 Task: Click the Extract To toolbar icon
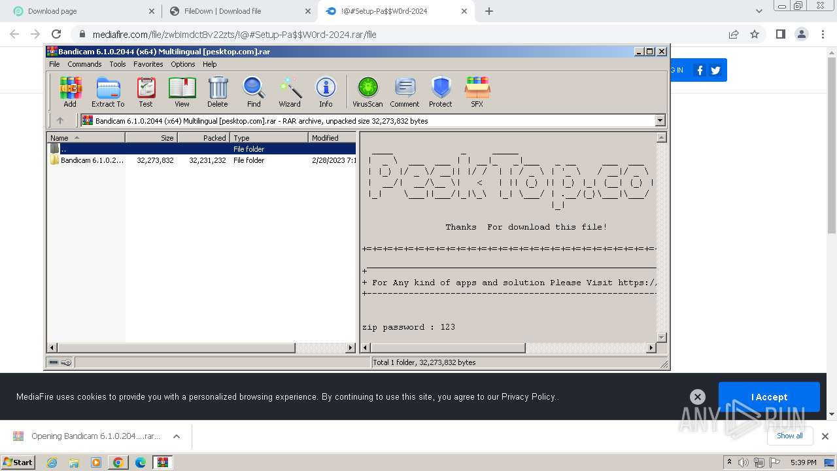(x=108, y=92)
